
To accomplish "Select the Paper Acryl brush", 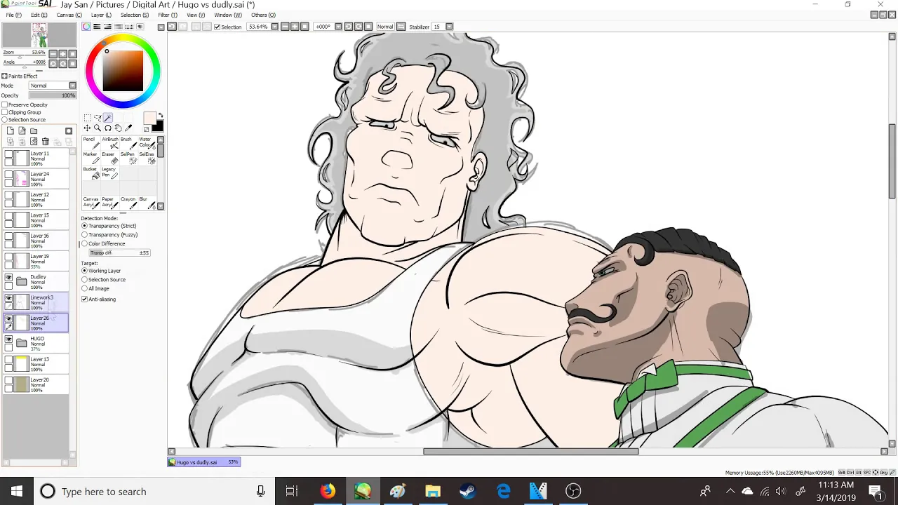I will (110, 202).
